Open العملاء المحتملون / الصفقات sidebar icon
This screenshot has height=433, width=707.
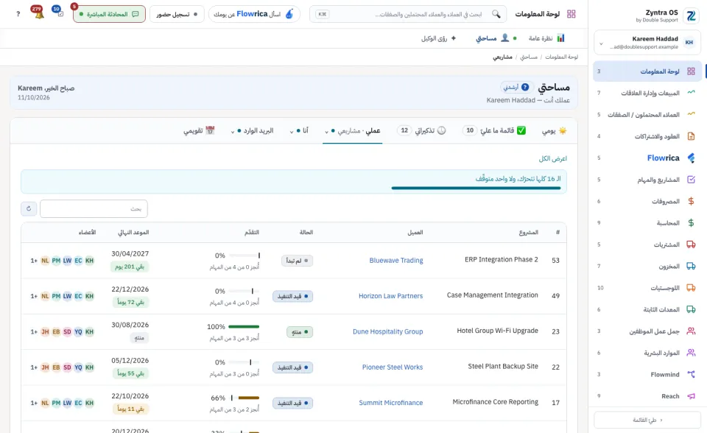[x=691, y=114]
